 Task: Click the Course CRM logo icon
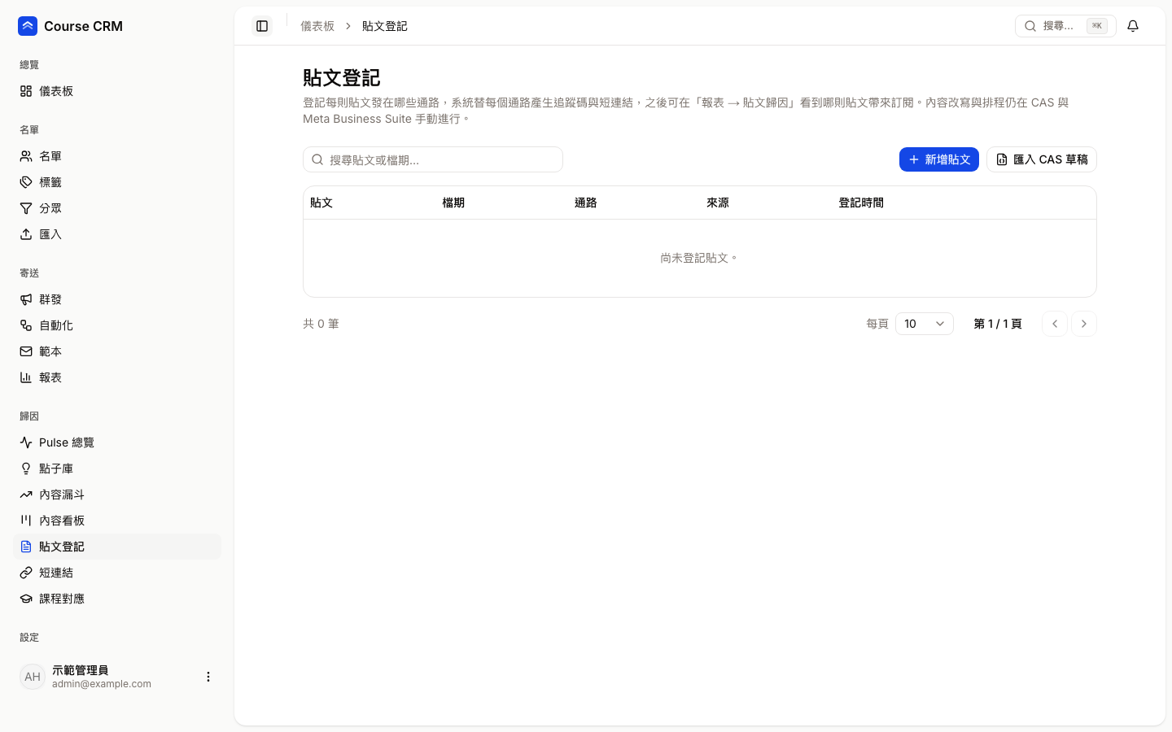click(x=28, y=26)
